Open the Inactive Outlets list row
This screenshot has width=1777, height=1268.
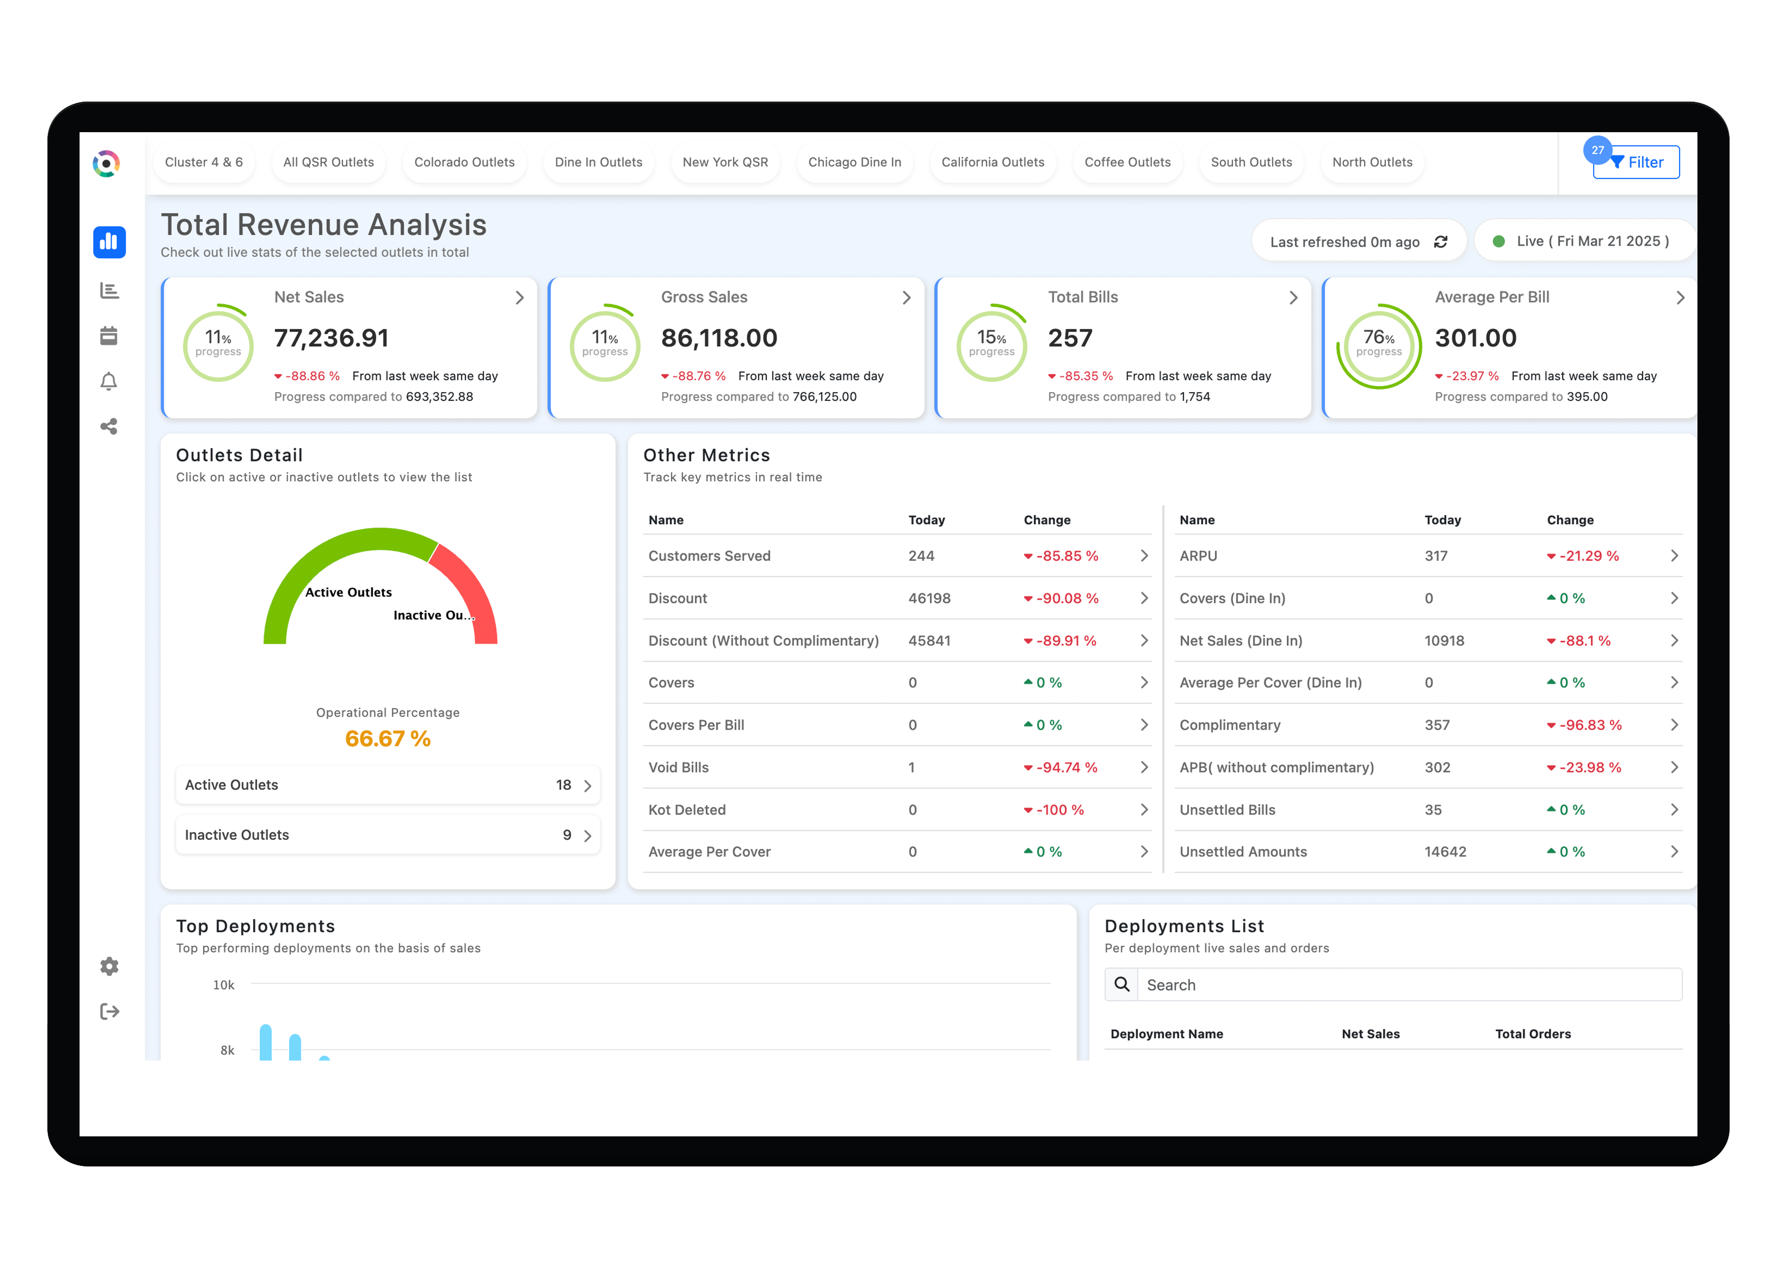[x=388, y=834]
